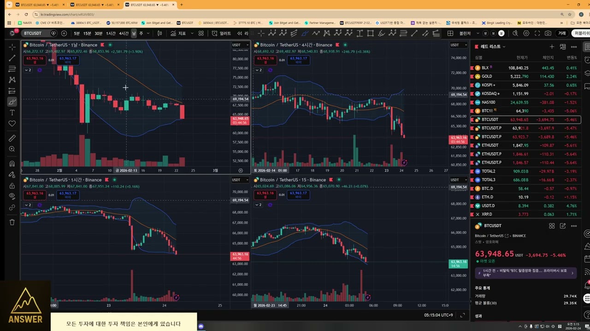Click the 퍼블리쉬 publish button
Screen dimensions: 590x331
tap(581, 33)
